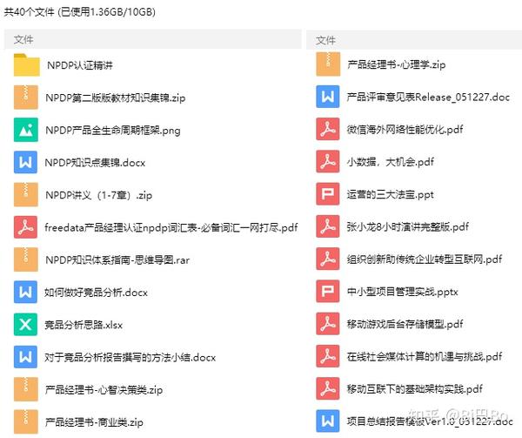Select file name 组织创新助传统企业转型互联网.pdf

[425, 259]
